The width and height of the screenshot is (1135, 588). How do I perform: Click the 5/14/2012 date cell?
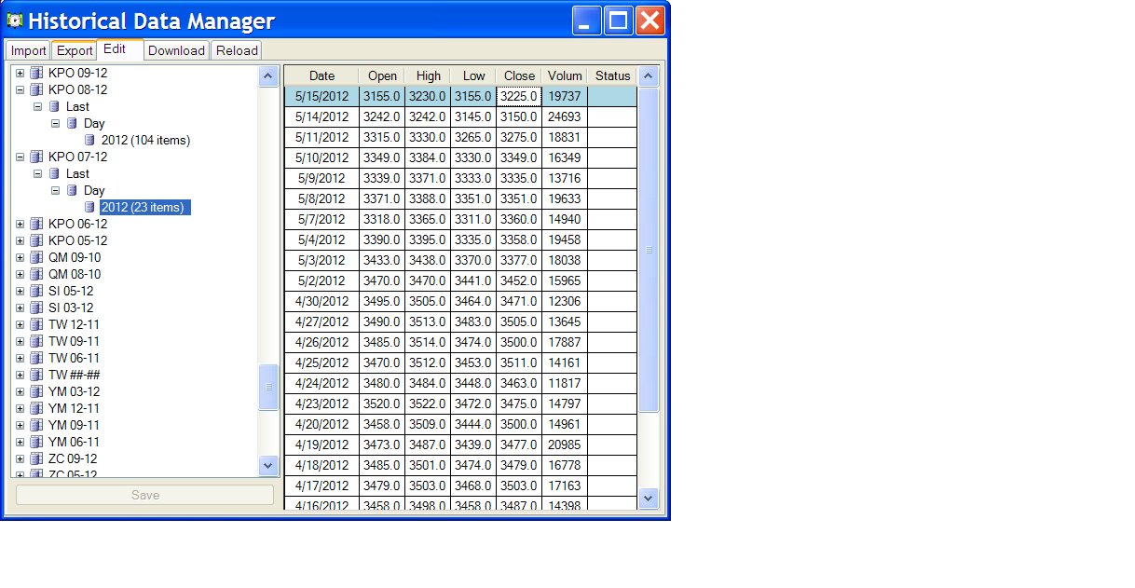[x=321, y=116]
